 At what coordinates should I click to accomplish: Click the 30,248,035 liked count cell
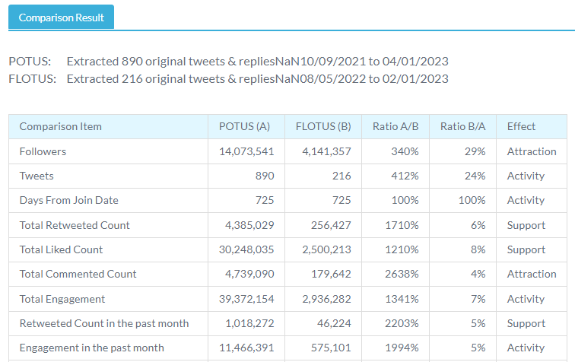246,249
